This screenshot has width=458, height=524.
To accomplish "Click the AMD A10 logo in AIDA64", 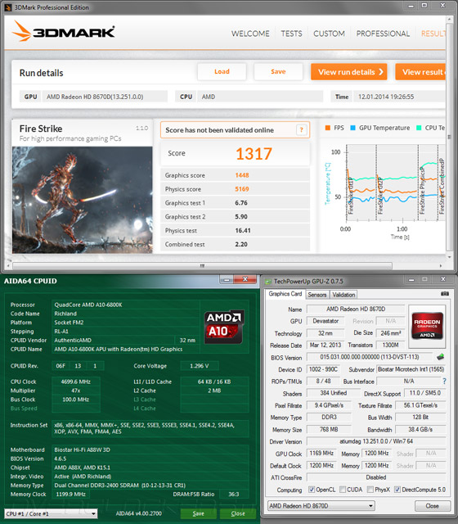I will point(223,327).
